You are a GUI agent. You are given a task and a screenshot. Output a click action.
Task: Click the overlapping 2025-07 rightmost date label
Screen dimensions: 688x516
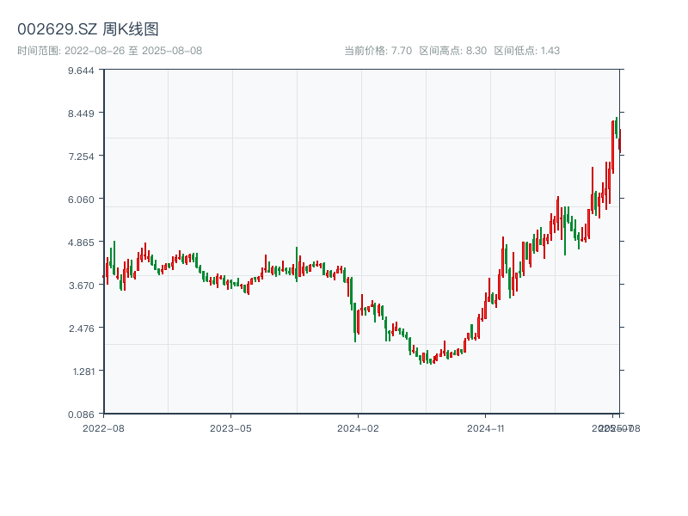coord(611,427)
